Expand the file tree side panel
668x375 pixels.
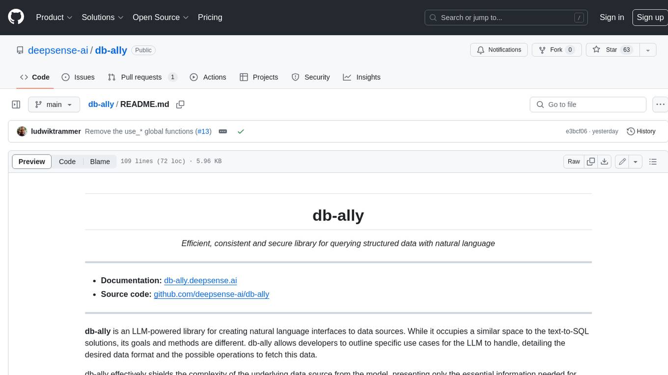[x=16, y=105]
